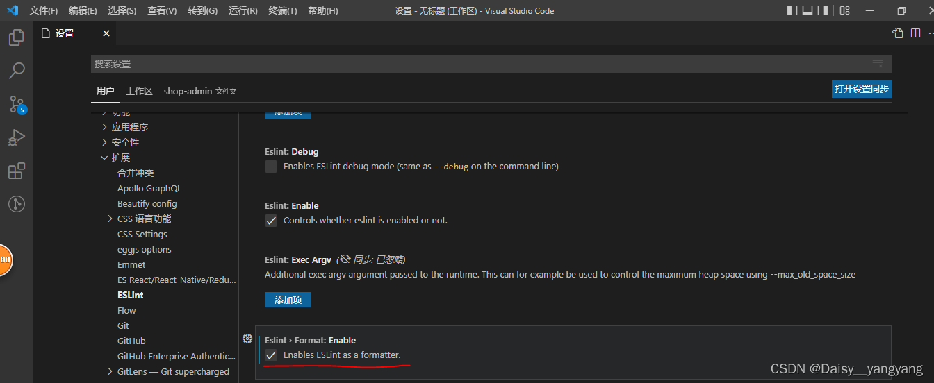Screen dimensions: 934x383
Task: Expand the 安全性 settings category
Action: [104, 142]
